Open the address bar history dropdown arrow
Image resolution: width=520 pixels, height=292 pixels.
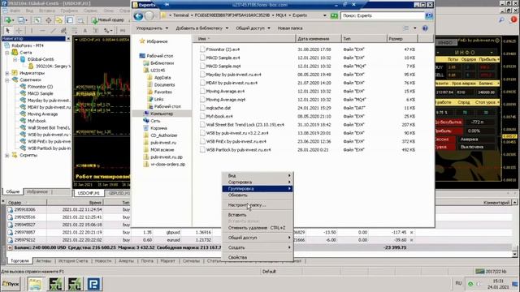click(325, 15)
